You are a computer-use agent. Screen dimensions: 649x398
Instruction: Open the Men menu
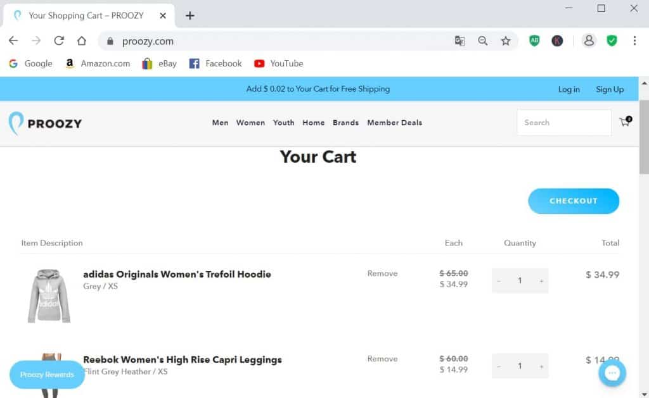click(220, 123)
